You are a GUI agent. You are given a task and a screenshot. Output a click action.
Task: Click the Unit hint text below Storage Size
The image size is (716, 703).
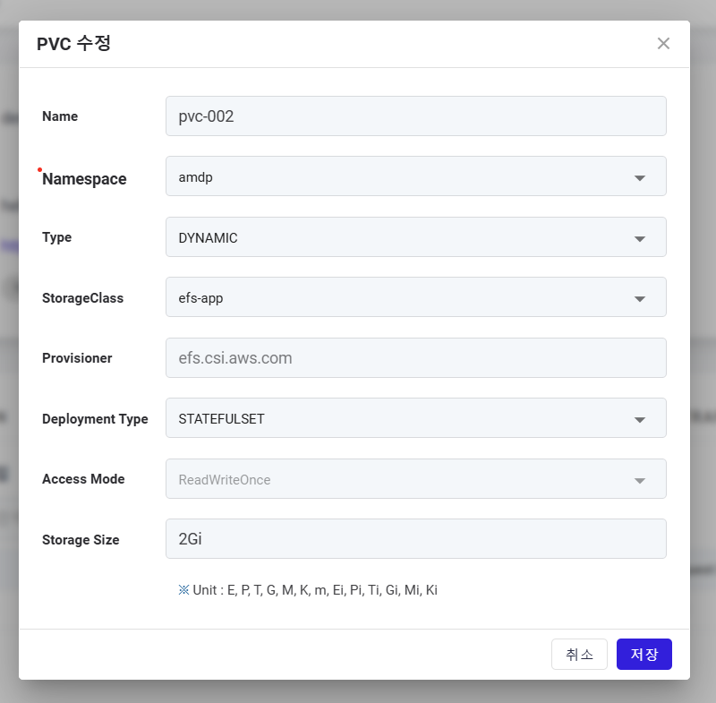(x=308, y=590)
